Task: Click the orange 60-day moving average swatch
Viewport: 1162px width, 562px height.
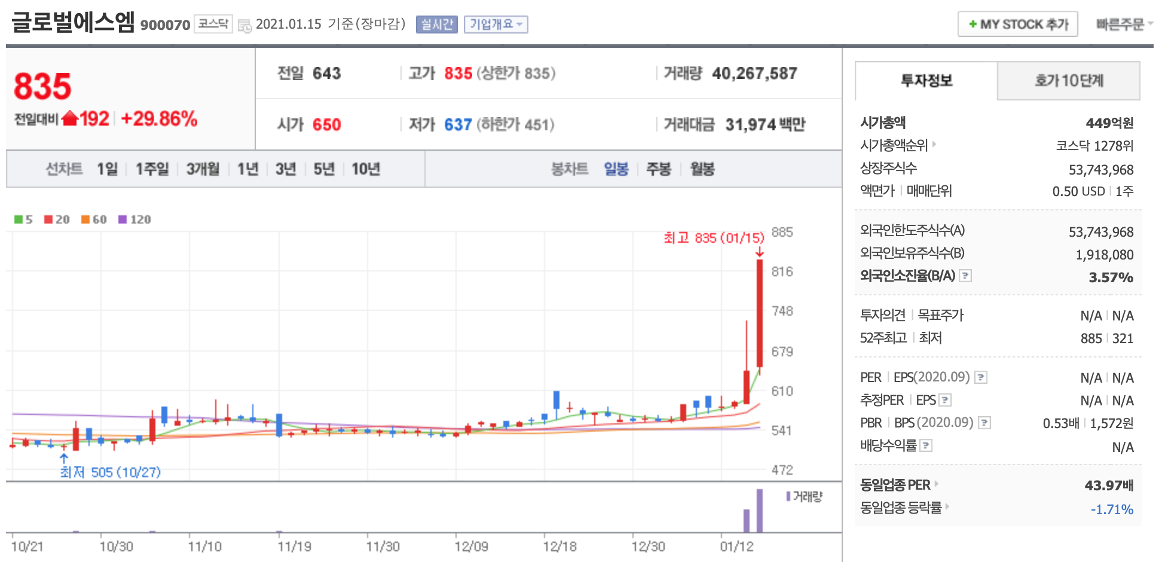Action: (85, 219)
